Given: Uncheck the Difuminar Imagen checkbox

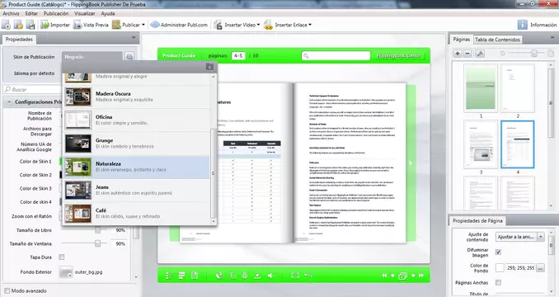Looking at the screenshot, I should pyautogui.click(x=498, y=252).
